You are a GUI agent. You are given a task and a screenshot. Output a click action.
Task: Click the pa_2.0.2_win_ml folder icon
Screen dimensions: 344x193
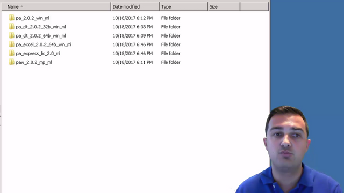12,18
